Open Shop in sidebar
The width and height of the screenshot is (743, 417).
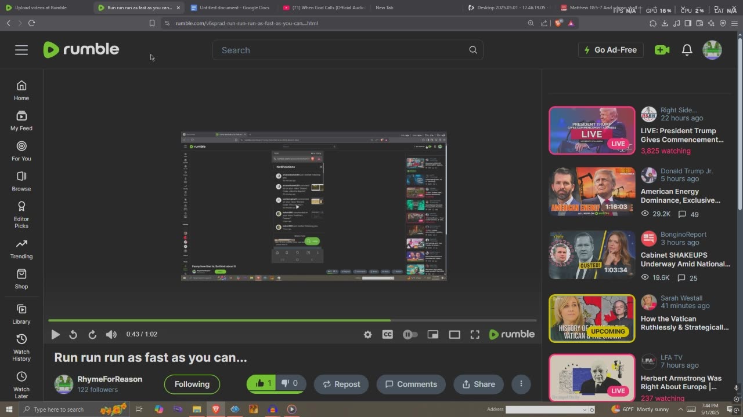[21, 279]
